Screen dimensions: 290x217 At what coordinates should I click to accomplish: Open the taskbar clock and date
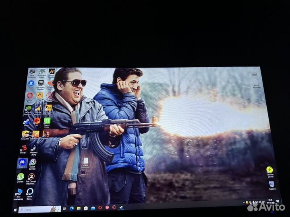click(x=270, y=201)
